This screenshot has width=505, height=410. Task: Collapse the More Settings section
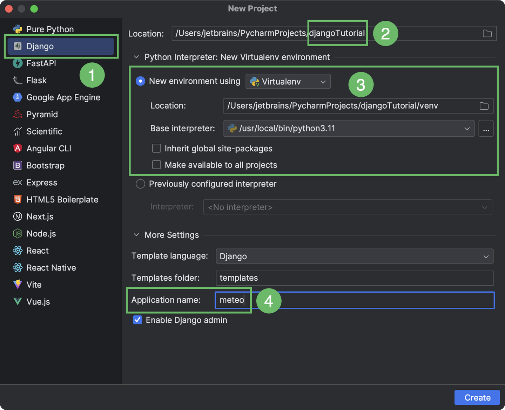[x=136, y=235]
